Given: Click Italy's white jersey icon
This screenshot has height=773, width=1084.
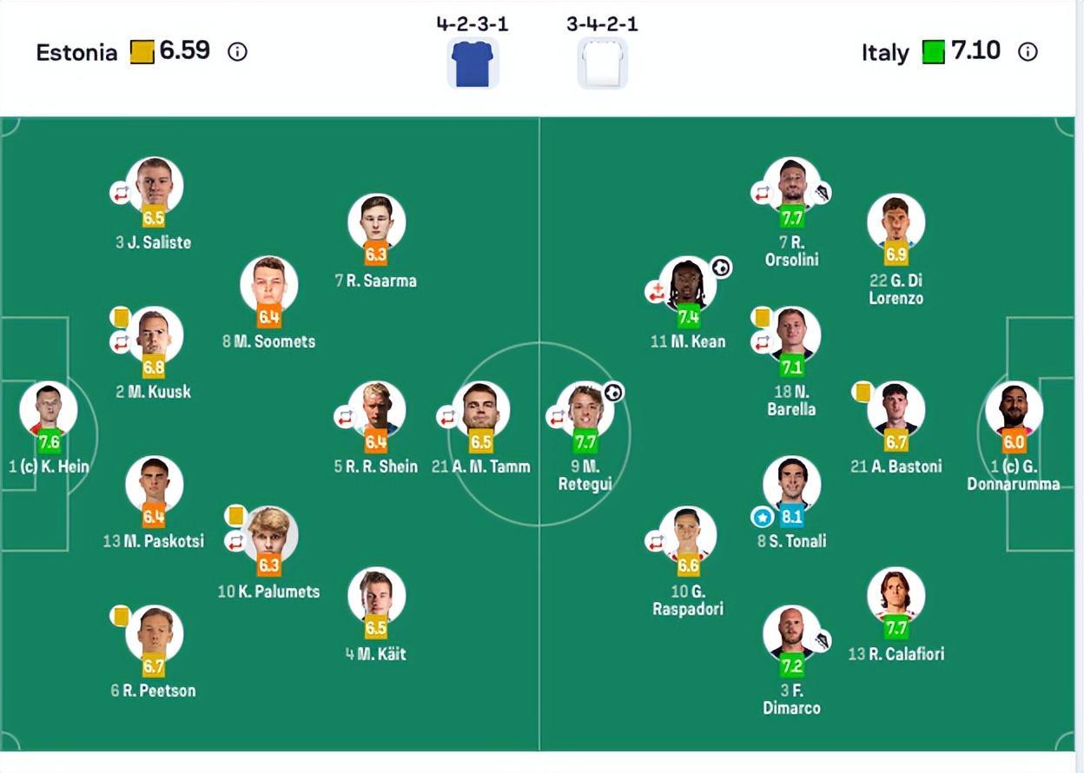Looking at the screenshot, I should pos(602,63).
